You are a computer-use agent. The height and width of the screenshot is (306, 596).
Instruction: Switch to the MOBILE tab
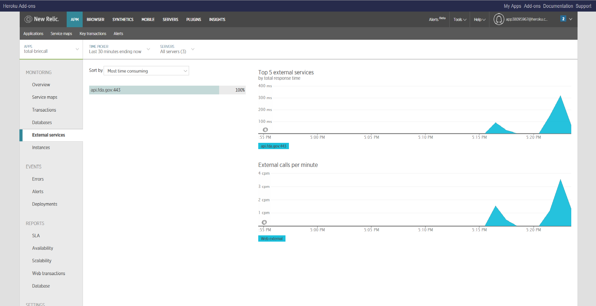(x=148, y=19)
